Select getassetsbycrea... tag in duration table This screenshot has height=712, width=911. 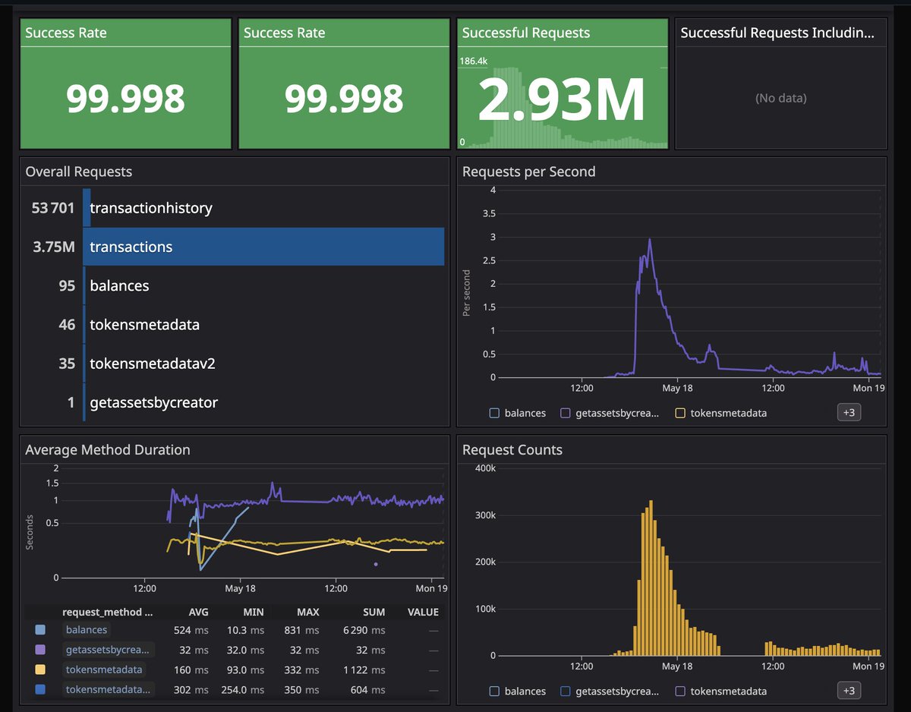tap(109, 650)
